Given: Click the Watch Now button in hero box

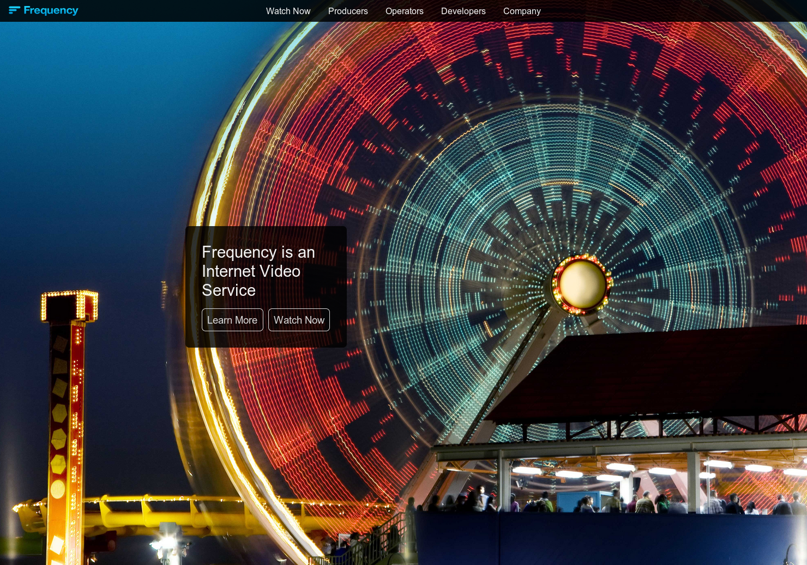Looking at the screenshot, I should (x=299, y=320).
